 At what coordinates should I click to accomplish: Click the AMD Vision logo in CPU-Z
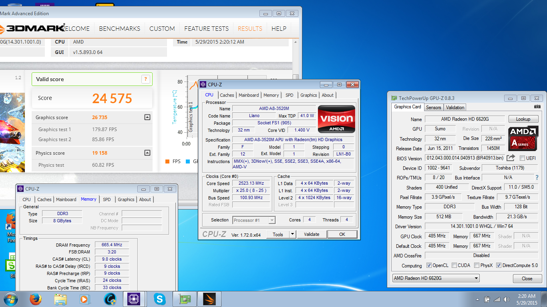[336, 119]
